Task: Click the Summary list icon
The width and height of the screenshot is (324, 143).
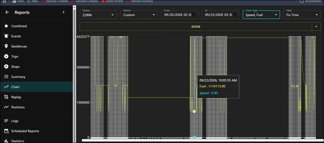Action: [6, 77]
